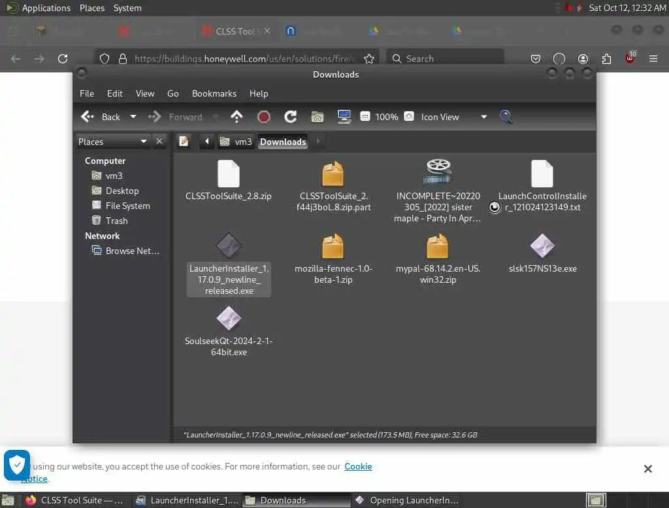Image resolution: width=669 pixels, height=508 pixels.
Task: Open the Help menu
Action: pos(259,93)
